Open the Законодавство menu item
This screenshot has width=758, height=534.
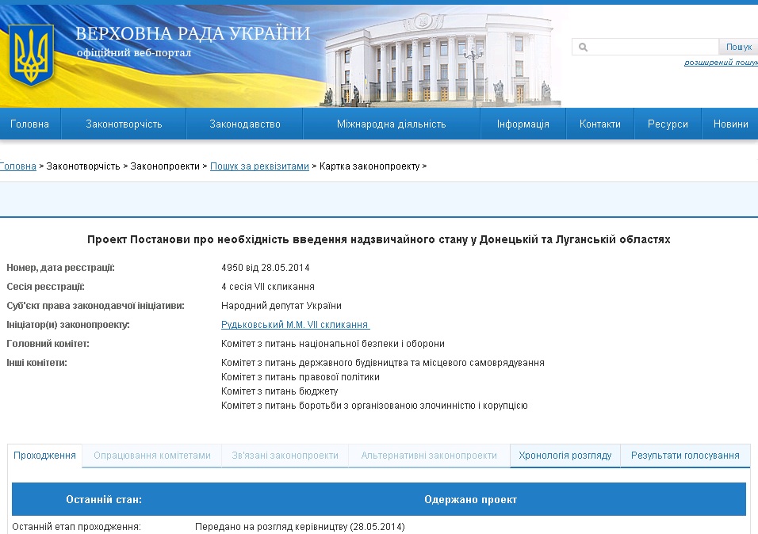click(x=245, y=124)
